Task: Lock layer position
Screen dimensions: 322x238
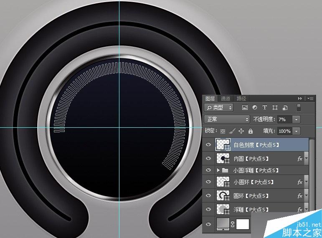Action: pos(241,131)
